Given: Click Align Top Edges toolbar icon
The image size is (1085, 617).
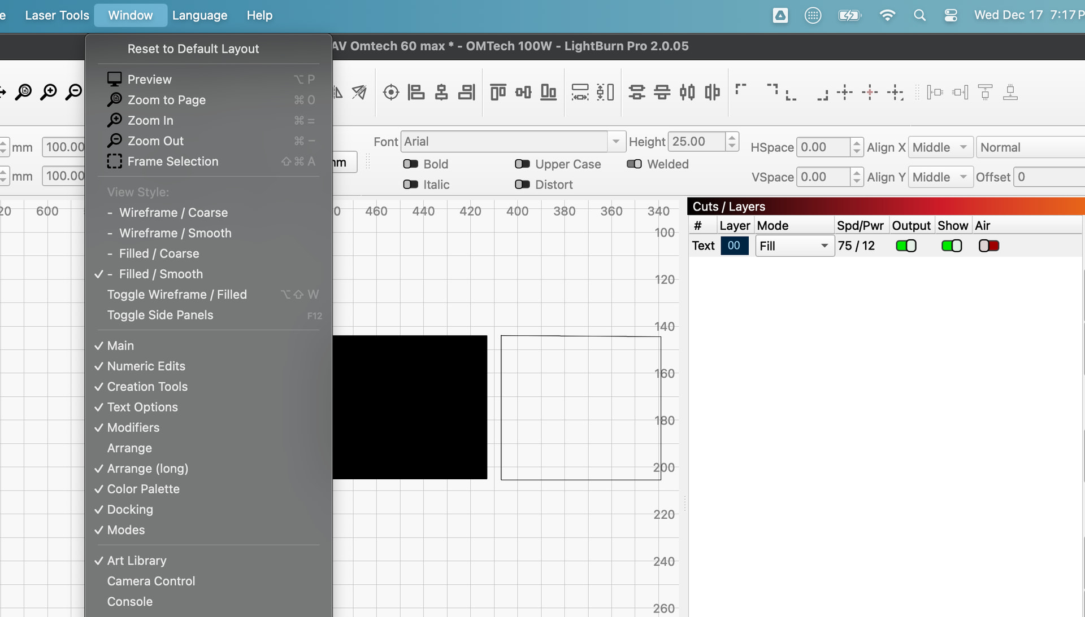Looking at the screenshot, I should point(498,92).
